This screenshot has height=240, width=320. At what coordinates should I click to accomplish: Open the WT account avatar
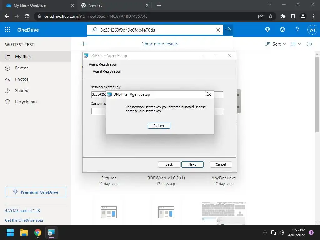pos(312,30)
